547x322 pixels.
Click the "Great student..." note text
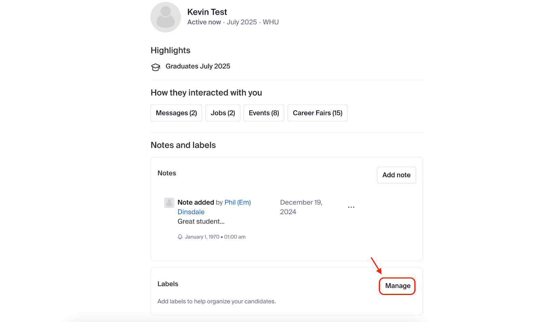[x=201, y=221]
